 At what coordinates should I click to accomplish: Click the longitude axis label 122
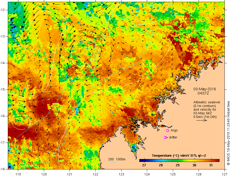pyautogui.click(x=95, y=174)
